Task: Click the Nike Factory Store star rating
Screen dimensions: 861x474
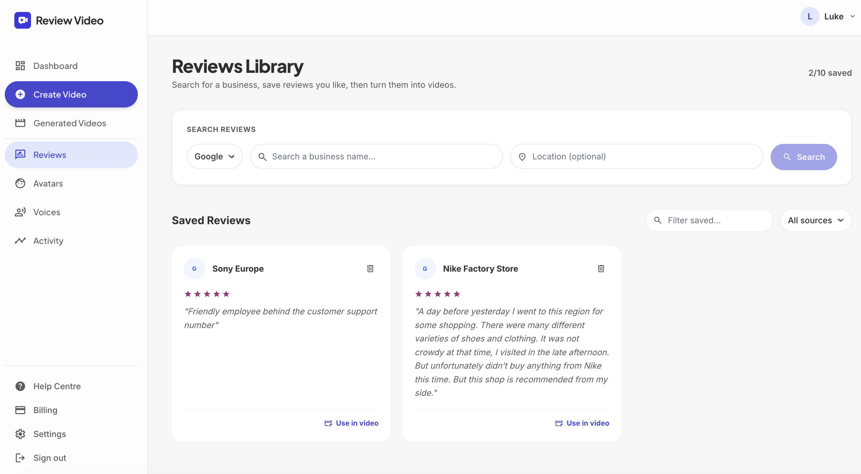Action: 438,294
